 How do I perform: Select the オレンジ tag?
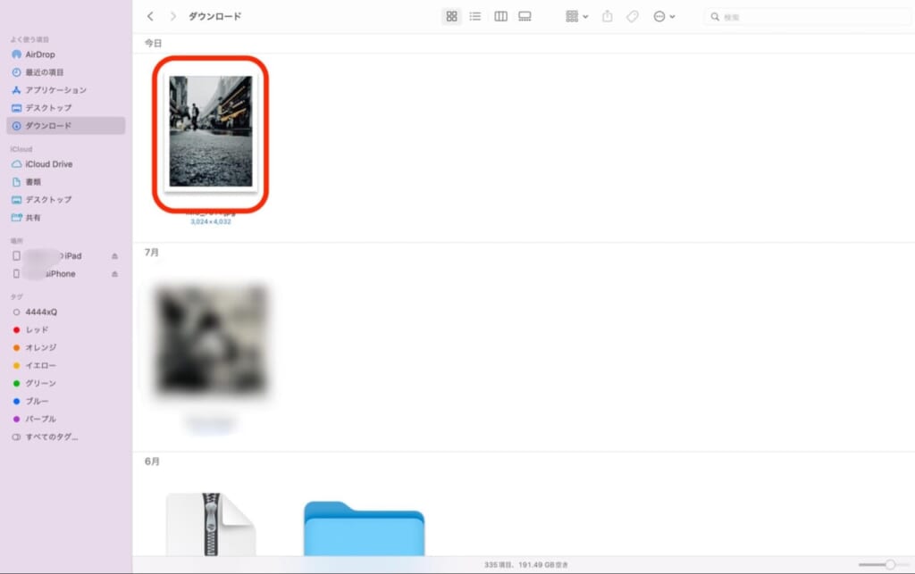pyautogui.click(x=65, y=347)
